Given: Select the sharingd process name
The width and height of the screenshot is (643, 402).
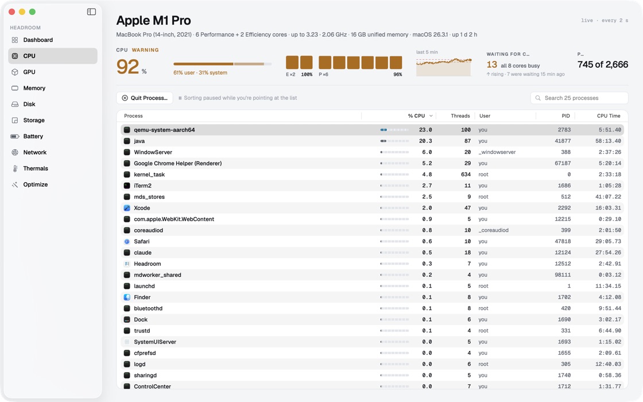Looking at the screenshot, I should (x=145, y=376).
